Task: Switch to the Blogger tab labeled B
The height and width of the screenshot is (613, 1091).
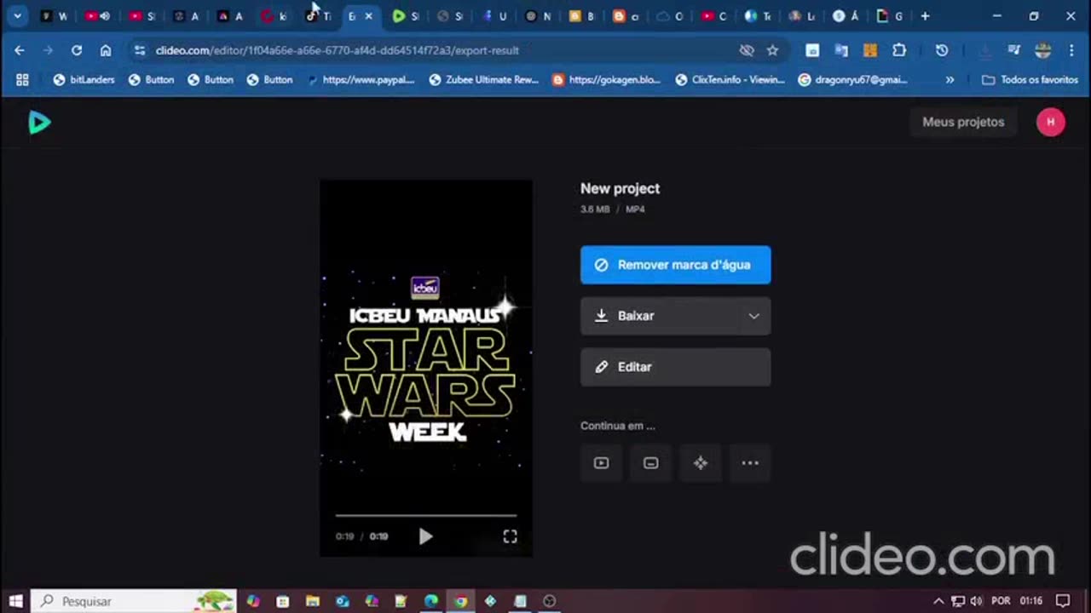Action: [582, 16]
